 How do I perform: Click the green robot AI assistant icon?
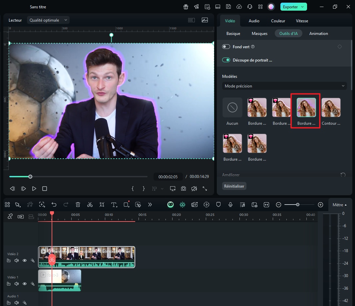171,205
